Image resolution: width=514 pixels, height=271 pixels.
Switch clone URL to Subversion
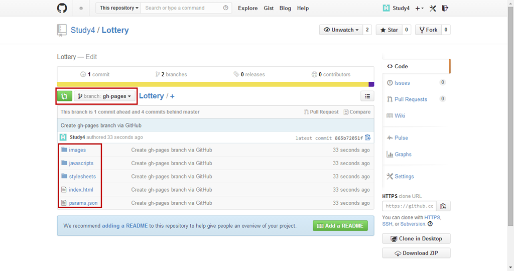(413, 224)
